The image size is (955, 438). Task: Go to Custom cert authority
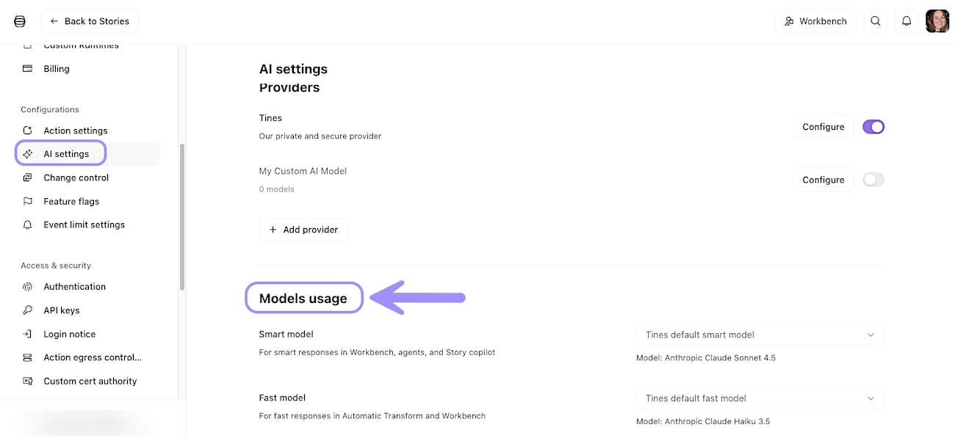pos(90,381)
